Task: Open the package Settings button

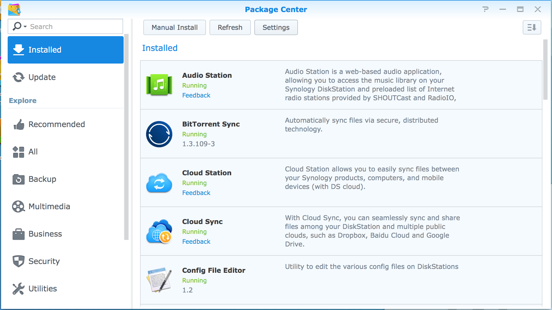Action: tap(276, 27)
